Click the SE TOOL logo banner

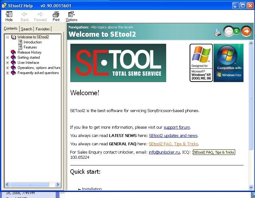click(x=118, y=63)
